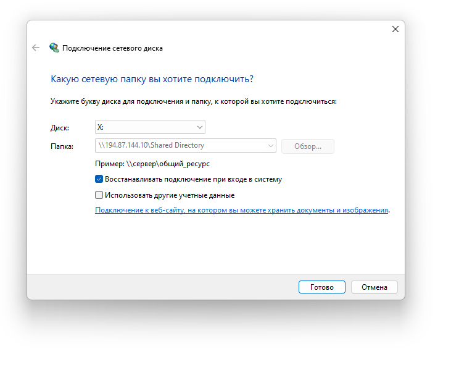Viewport: 451px width, 367px height.
Task: Click the Укажите букву диска instruction text
Action: [194, 101]
